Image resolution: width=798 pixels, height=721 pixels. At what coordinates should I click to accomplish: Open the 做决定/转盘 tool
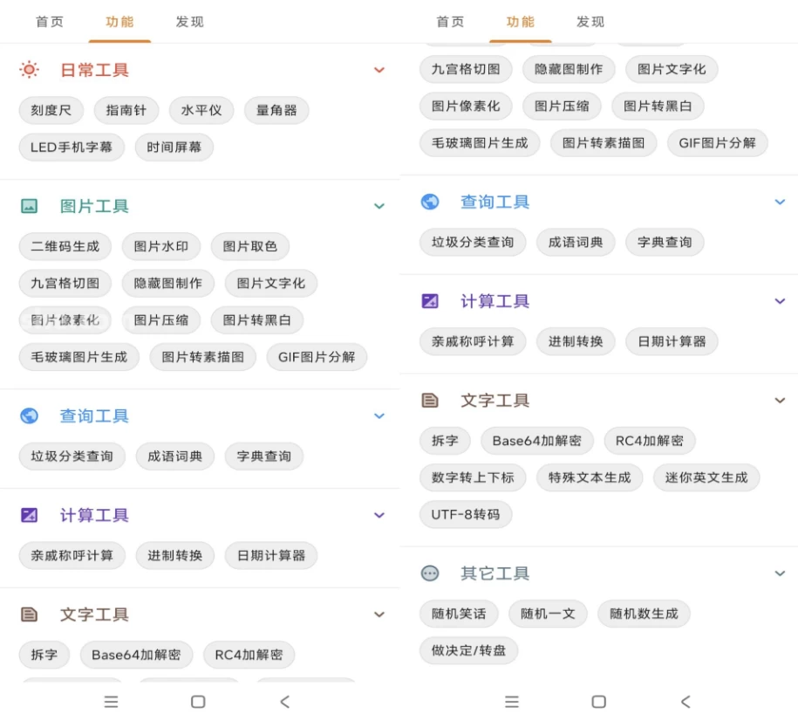(x=468, y=649)
